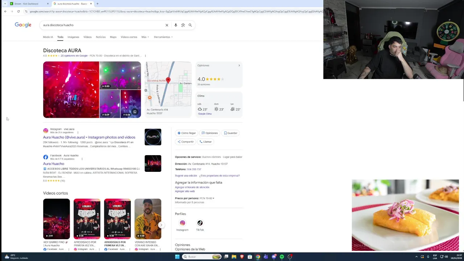
Task: Switch to Videos cortos results tab
Action: pyautogui.click(x=129, y=37)
